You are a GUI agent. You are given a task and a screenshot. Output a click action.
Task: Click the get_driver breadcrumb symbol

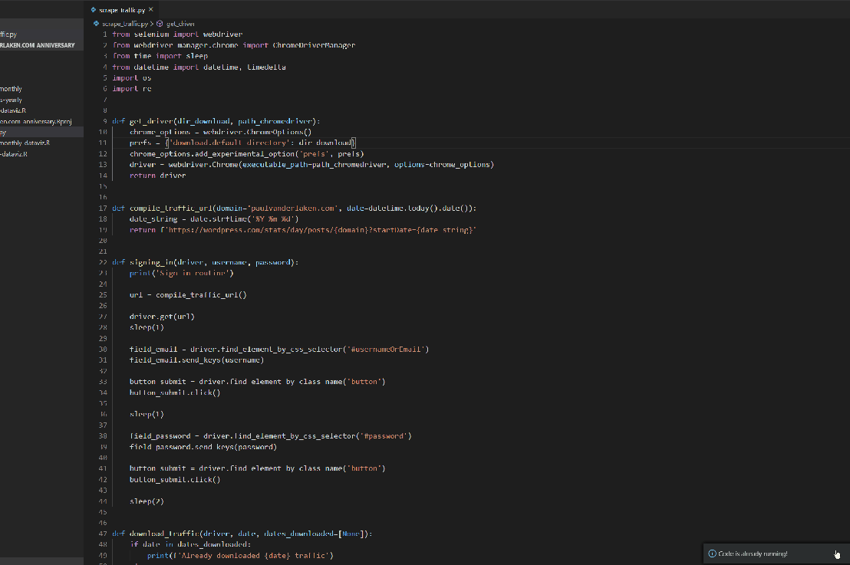[180, 24]
